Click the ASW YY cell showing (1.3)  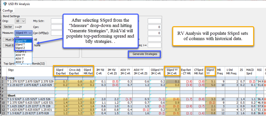click(126, 99)
